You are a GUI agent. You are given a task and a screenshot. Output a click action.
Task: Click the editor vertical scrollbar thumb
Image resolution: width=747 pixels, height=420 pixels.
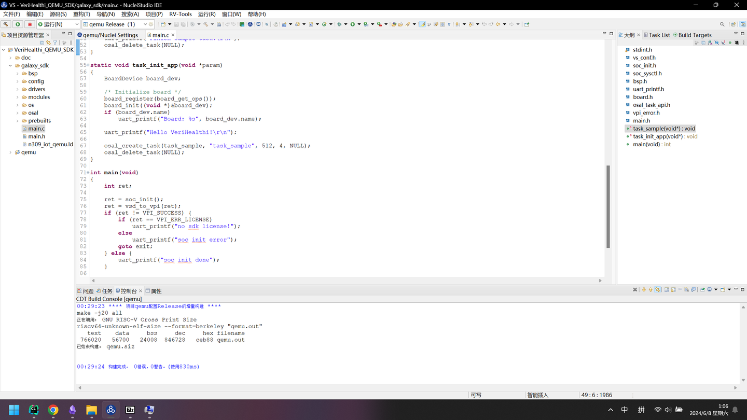coord(608,207)
